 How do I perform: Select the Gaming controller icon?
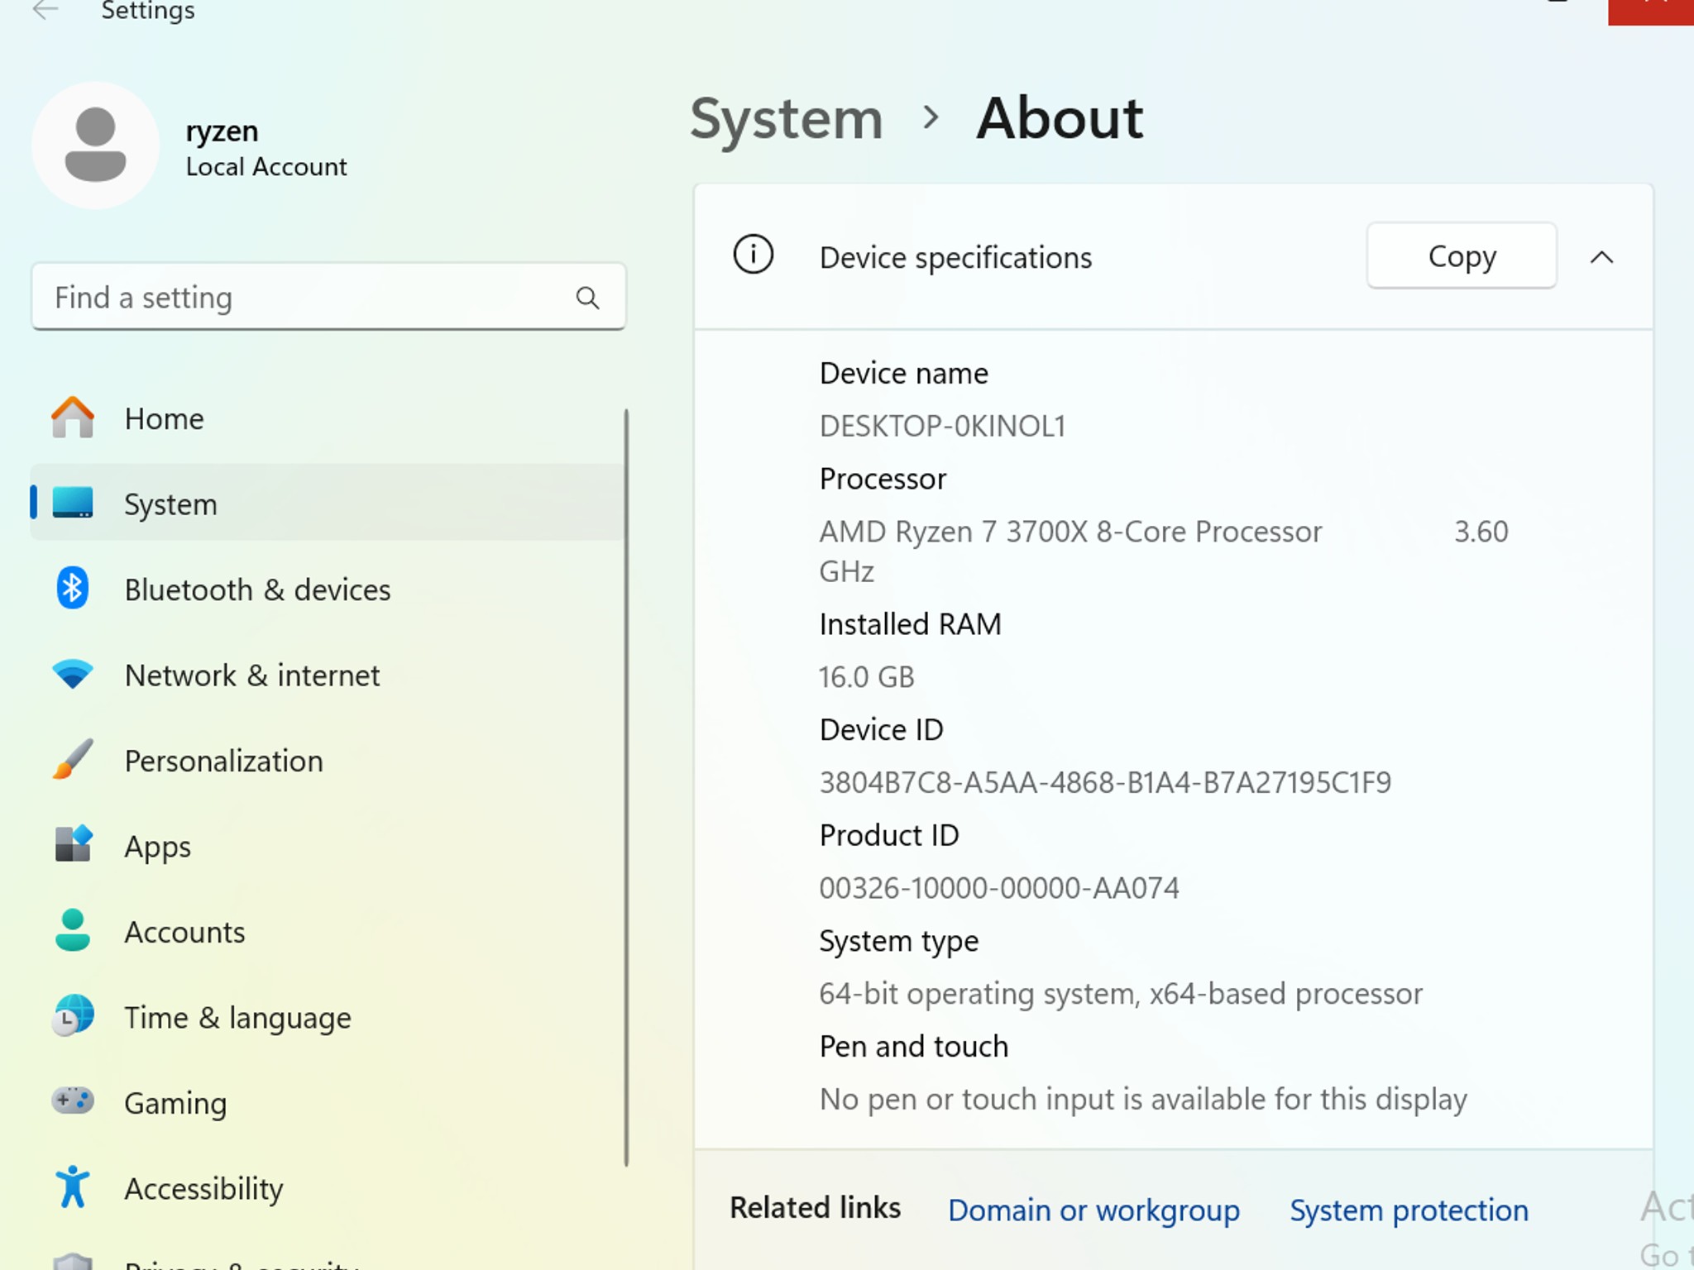(x=73, y=1101)
